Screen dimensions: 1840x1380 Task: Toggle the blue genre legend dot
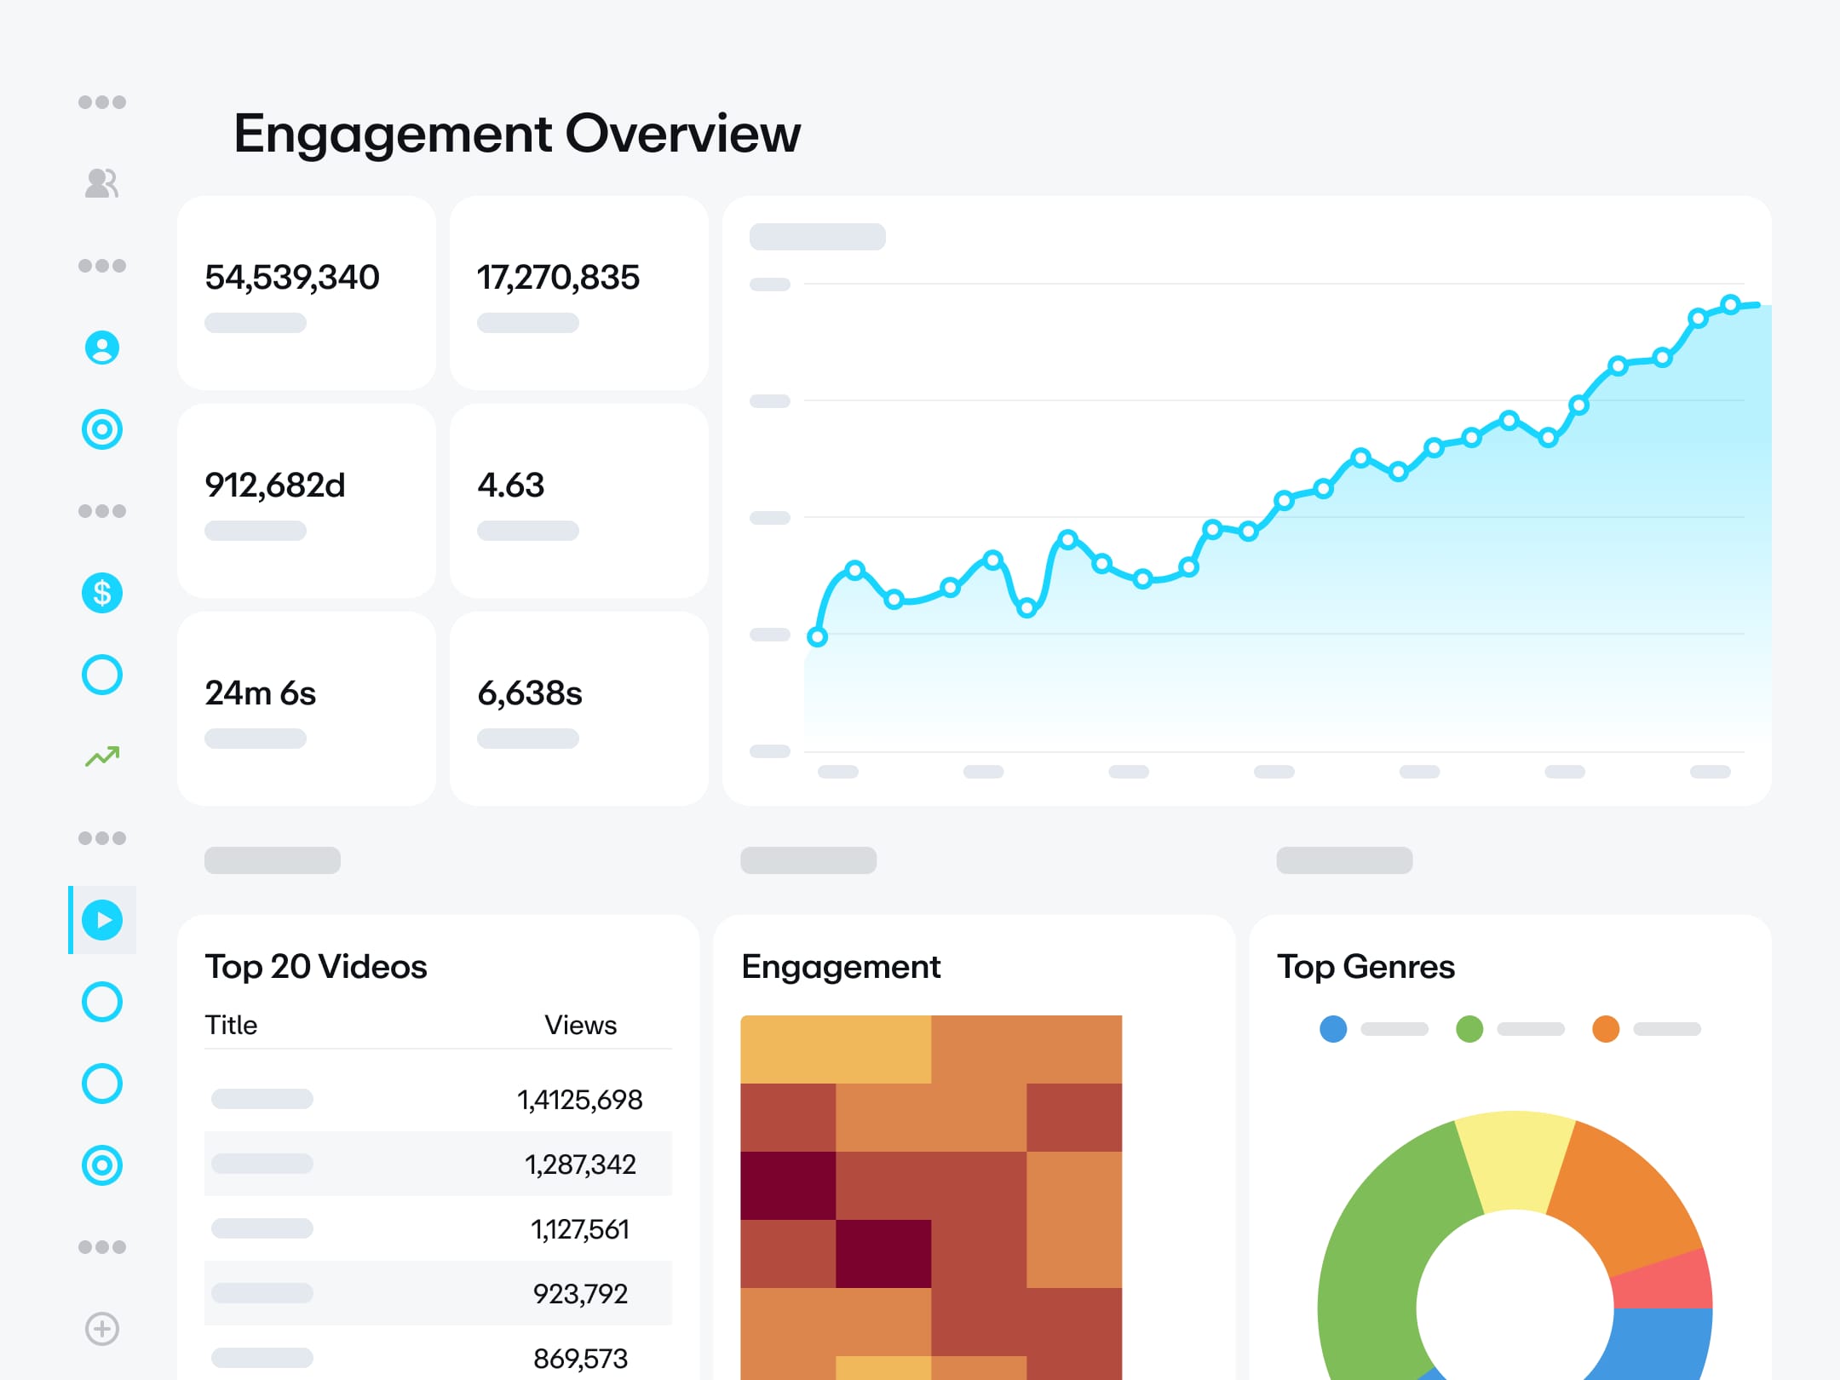click(1333, 1029)
